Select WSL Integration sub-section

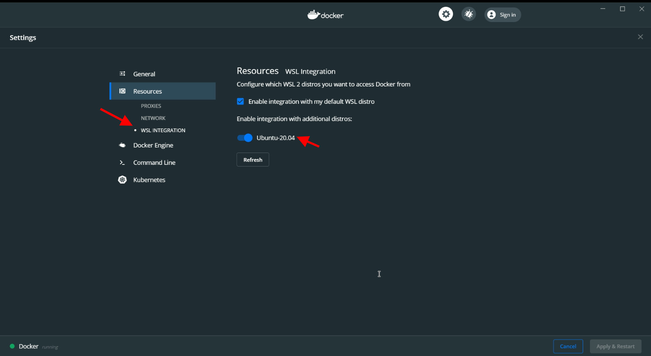point(163,131)
